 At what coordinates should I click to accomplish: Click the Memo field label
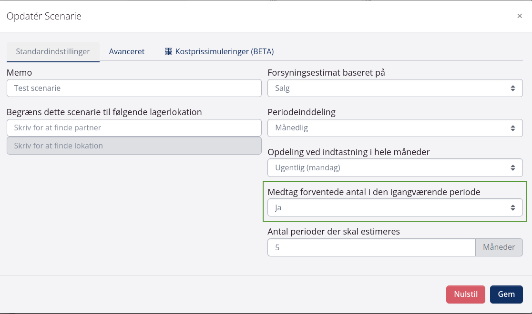coord(20,73)
